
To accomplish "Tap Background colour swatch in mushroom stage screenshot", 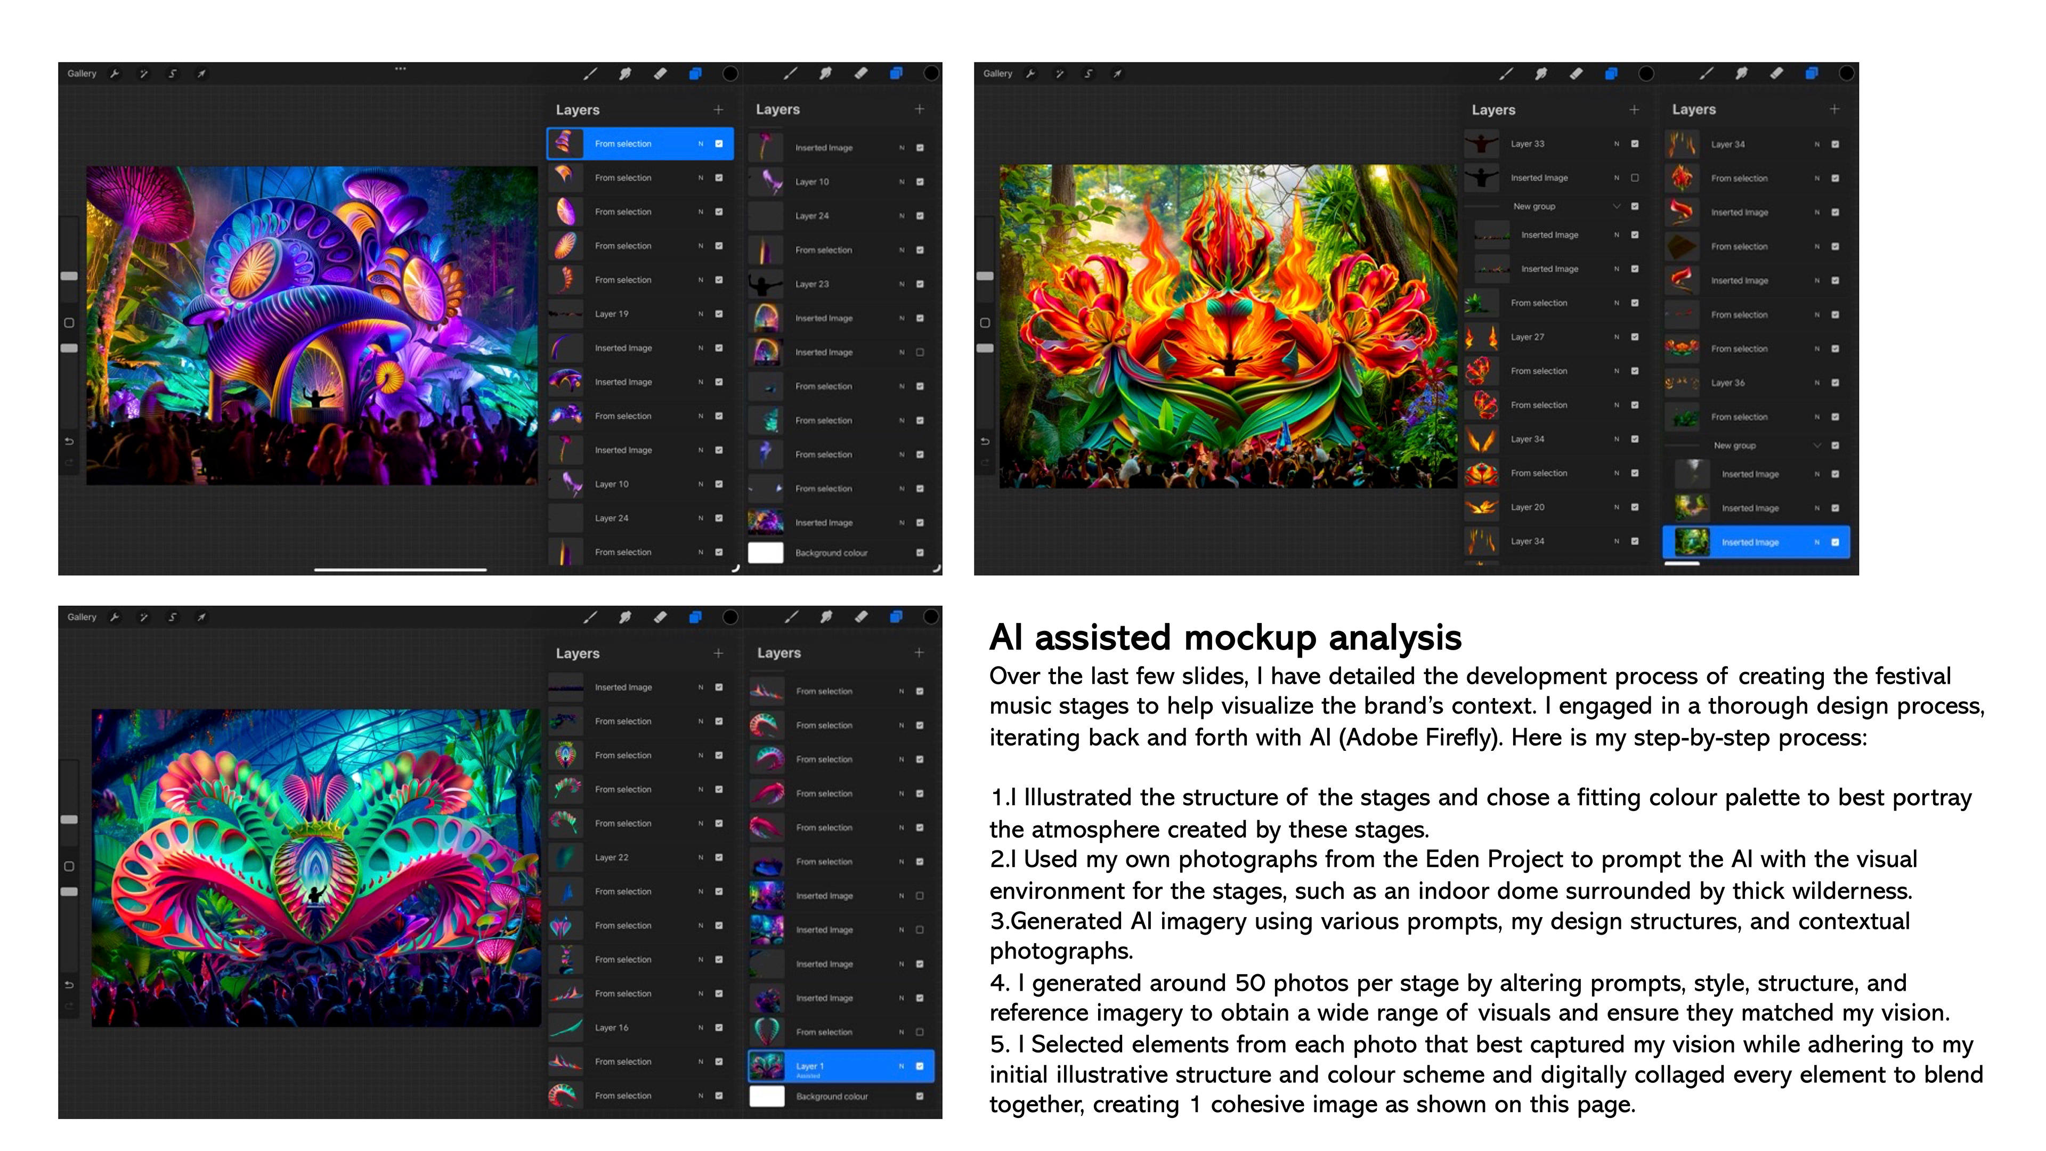I will tap(766, 552).
